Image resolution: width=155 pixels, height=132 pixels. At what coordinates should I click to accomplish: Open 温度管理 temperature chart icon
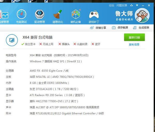tap(4, 15)
